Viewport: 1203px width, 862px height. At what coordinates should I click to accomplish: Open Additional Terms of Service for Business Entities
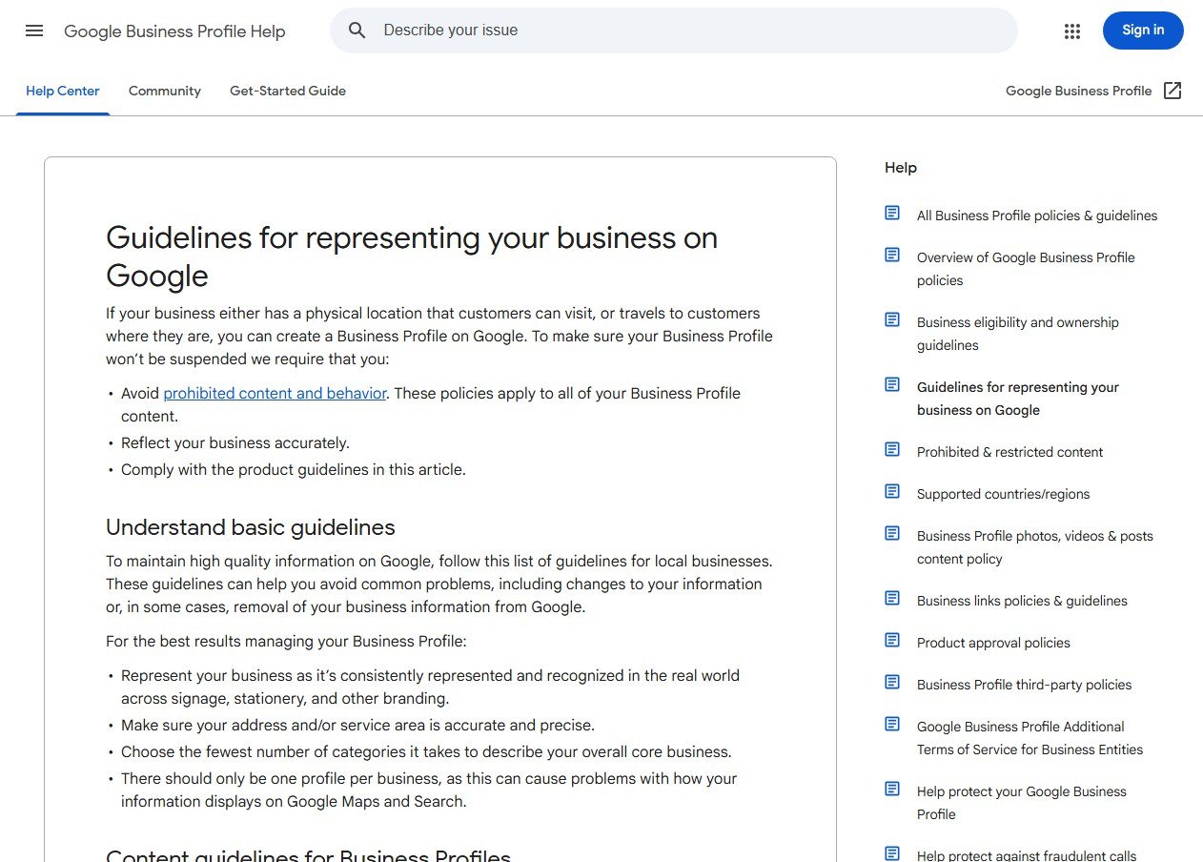tap(1030, 738)
